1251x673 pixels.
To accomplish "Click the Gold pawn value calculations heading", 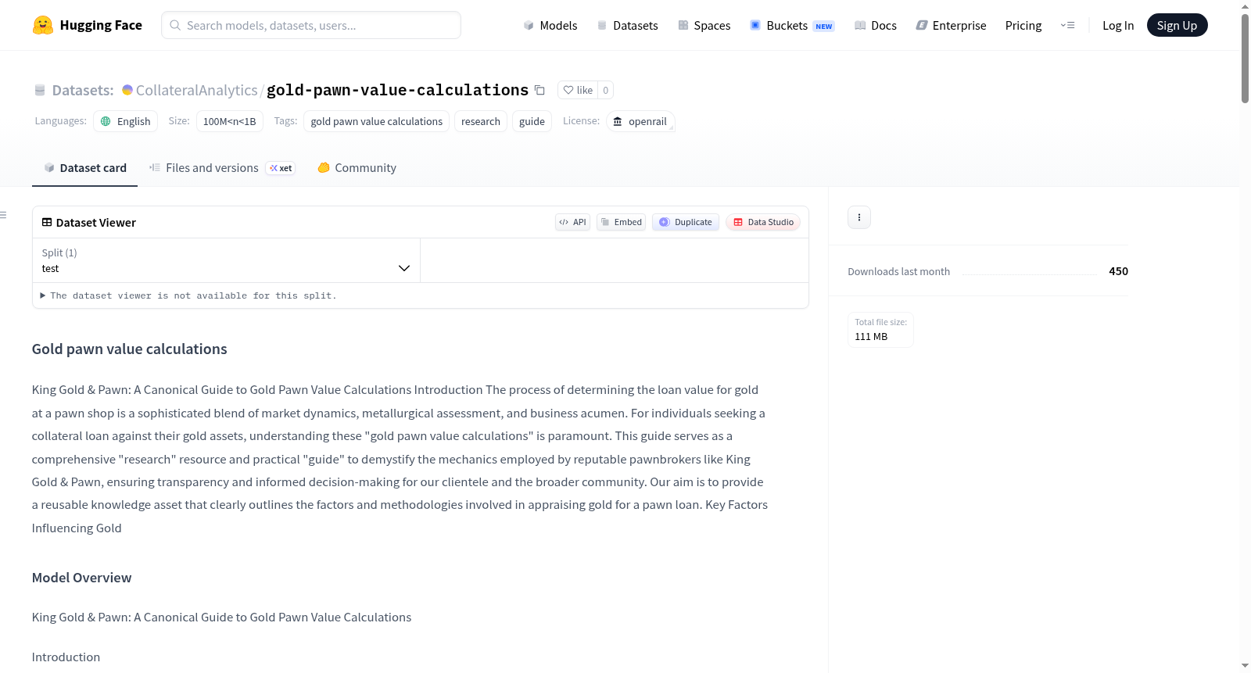I will coord(130,349).
